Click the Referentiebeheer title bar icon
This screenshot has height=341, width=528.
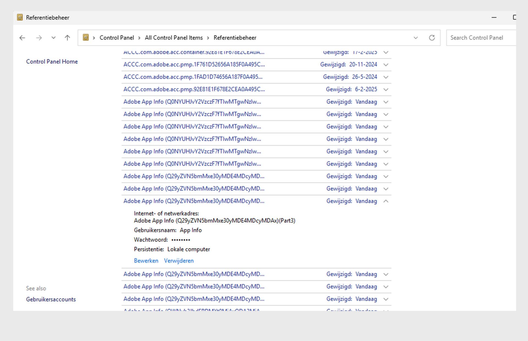[x=20, y=17]
